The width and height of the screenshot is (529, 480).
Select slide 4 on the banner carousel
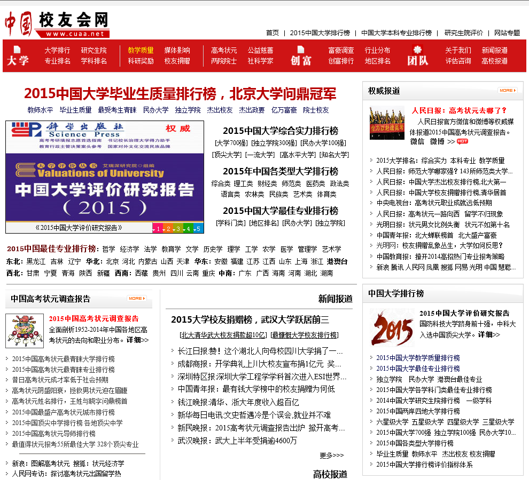coord(188,229)
